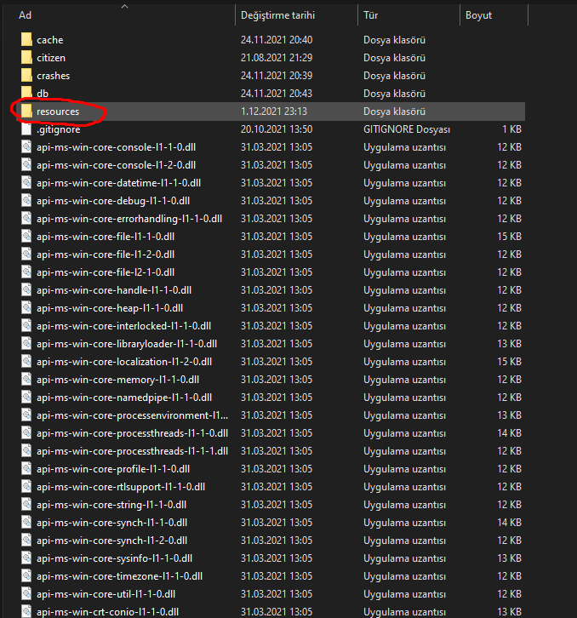Click the resources folder name
The height and width of the screenshot is (618, 577).
(58, 112)
